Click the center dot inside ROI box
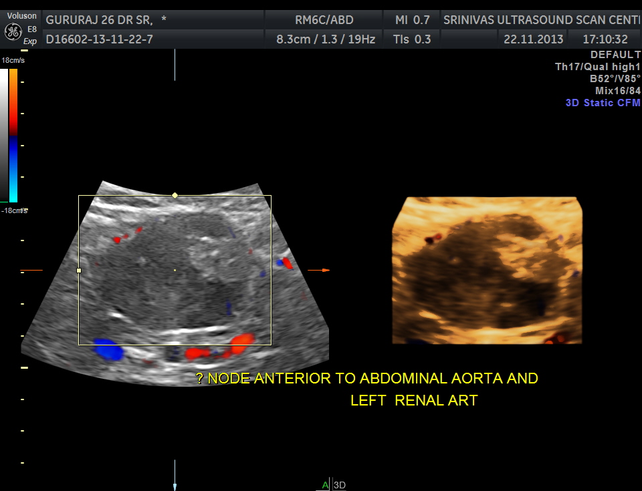This screenshot has height=491, width=642. [x=175, y=270]
